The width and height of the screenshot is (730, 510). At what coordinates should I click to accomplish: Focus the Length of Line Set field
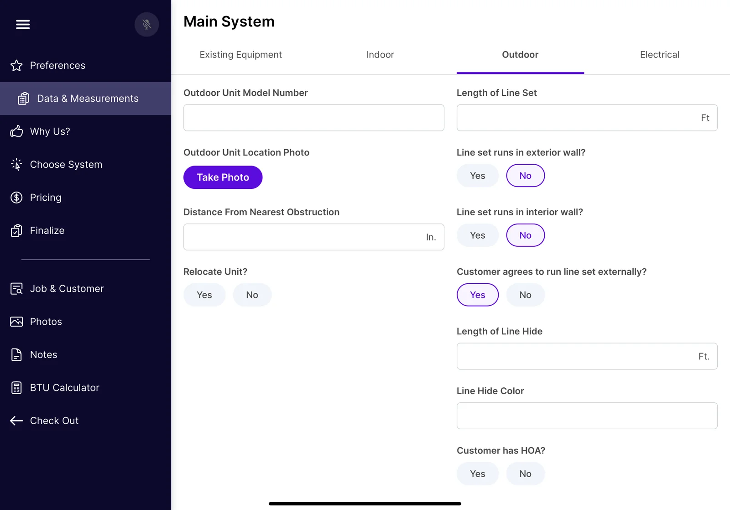pos(587,118)
